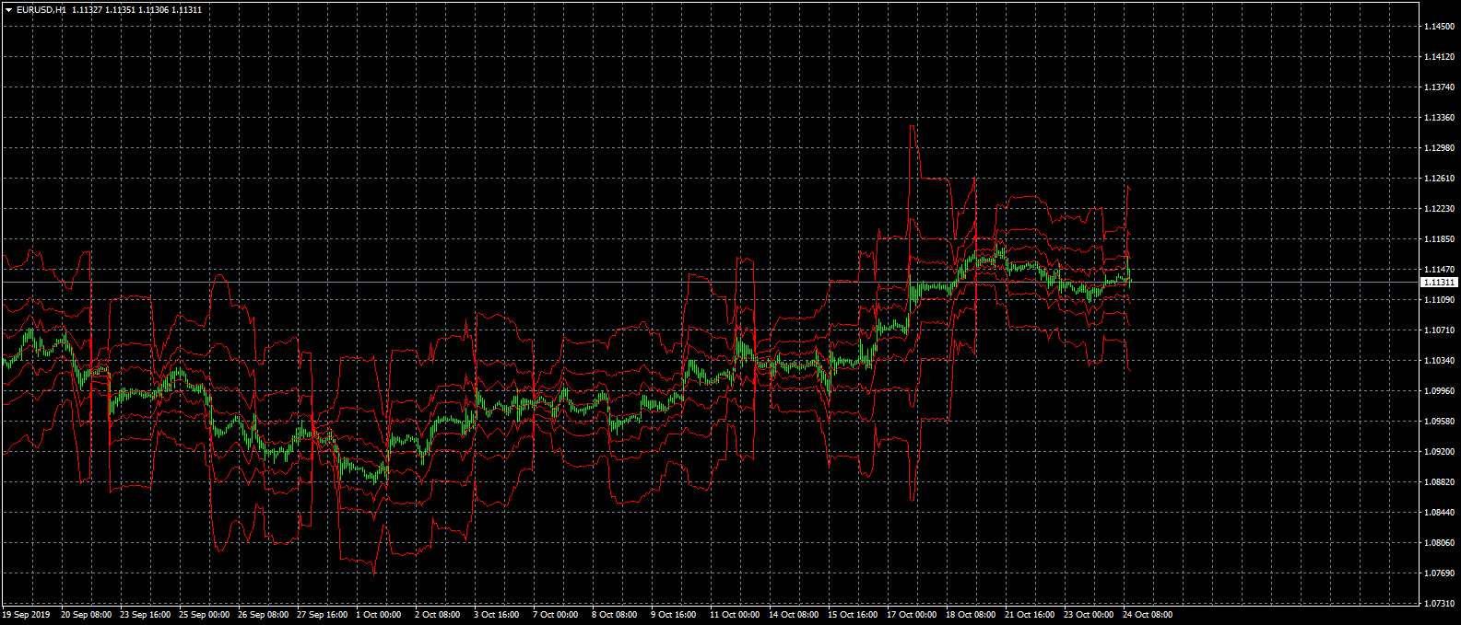1461x625 pixels.
Task: Click the 3 Oct 16:00 time label
Action: (x=497, y=615)
